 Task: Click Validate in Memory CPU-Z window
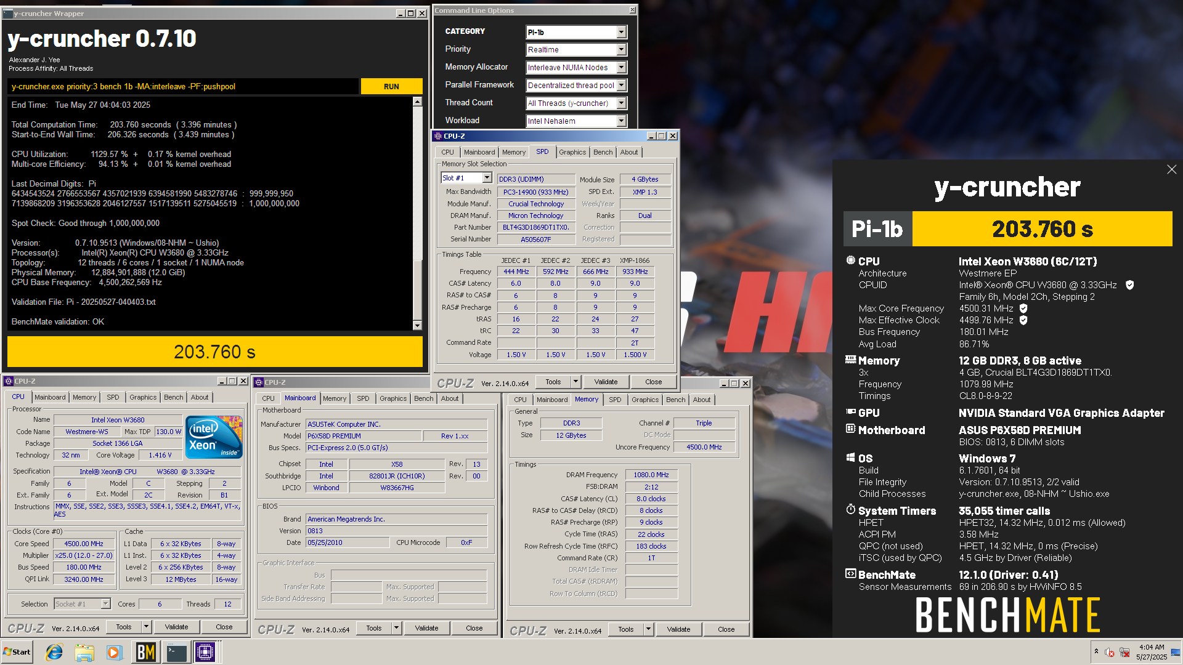678,629
